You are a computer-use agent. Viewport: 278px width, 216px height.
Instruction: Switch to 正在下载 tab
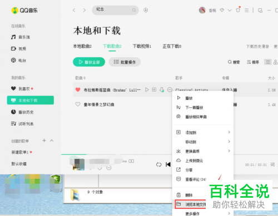[172, 46]
